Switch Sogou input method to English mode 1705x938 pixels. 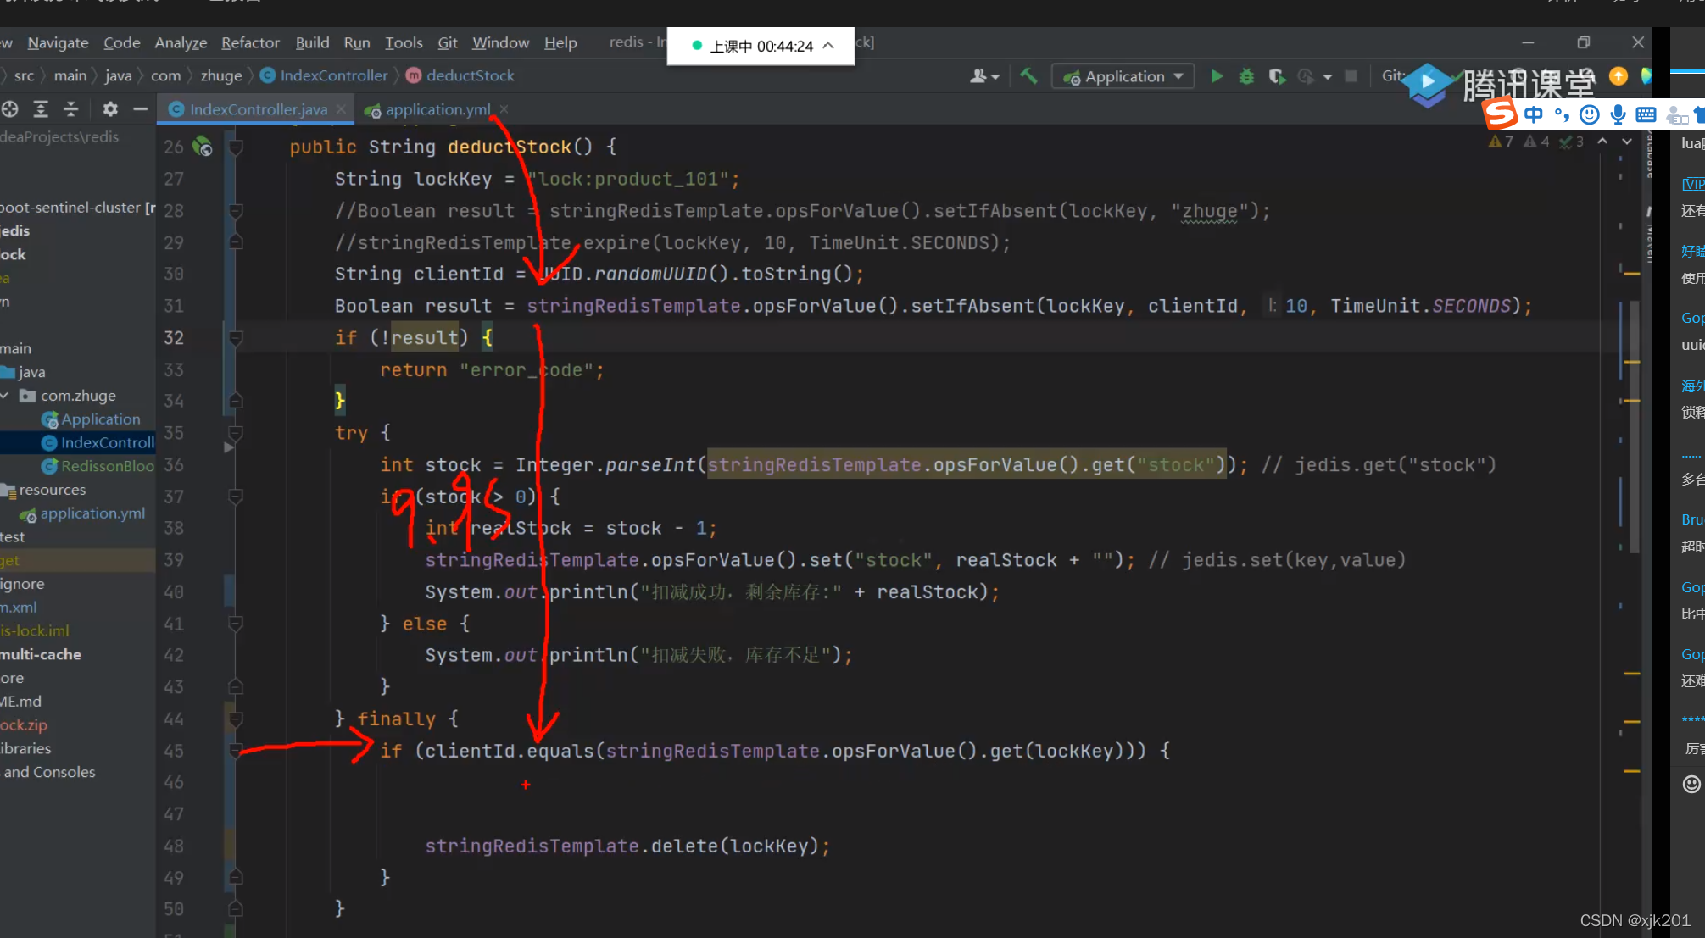[1534, 114]
